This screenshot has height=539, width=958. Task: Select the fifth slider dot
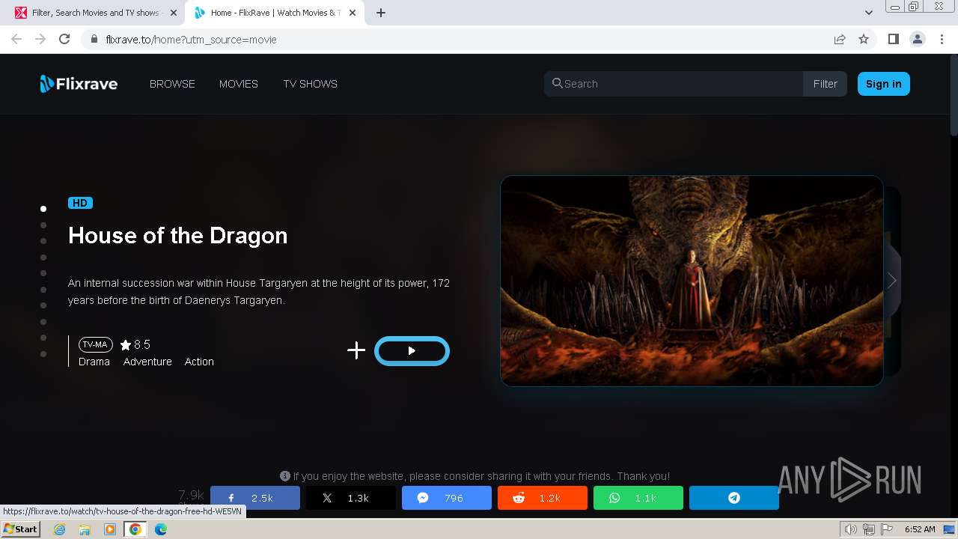click(43, 273)
